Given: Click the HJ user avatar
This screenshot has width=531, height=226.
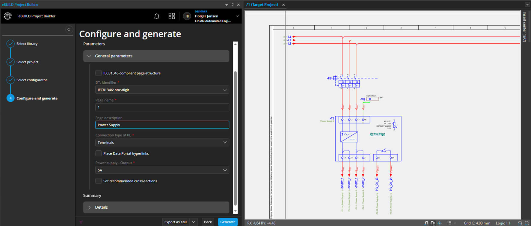Looking at the screenshot, I should pos(187,16).
